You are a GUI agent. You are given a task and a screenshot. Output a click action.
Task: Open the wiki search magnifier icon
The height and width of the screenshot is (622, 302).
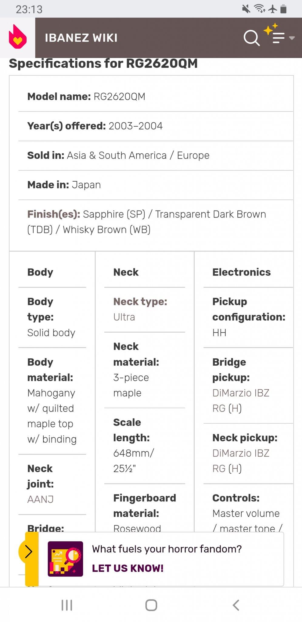[x=251, y=38]
